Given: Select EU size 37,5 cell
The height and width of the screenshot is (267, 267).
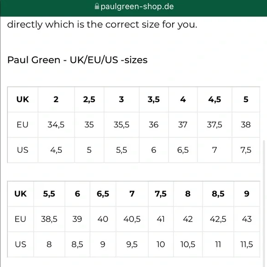Looking at the screenshot, I should pos(215,125).
